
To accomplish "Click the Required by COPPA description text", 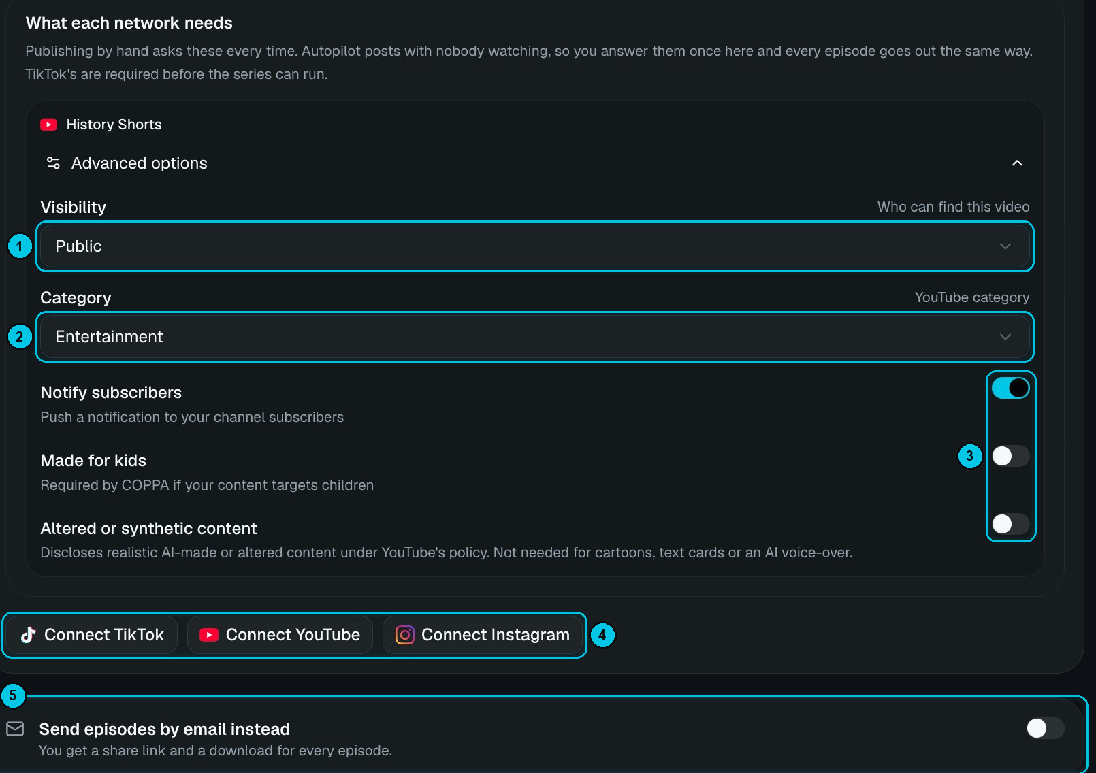I will [207, 485].
